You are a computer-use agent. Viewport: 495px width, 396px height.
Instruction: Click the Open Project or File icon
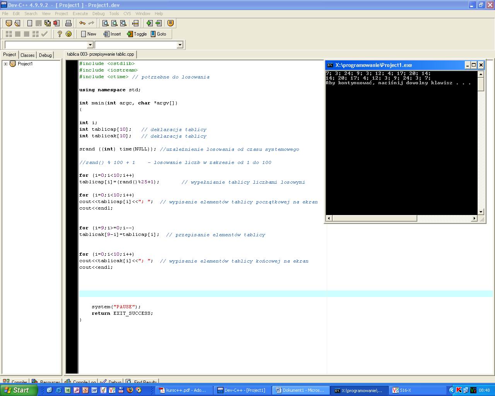coord(17,23)
